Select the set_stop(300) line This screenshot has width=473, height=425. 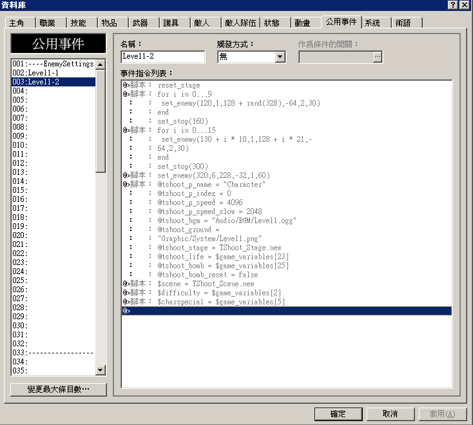[287, 166]
